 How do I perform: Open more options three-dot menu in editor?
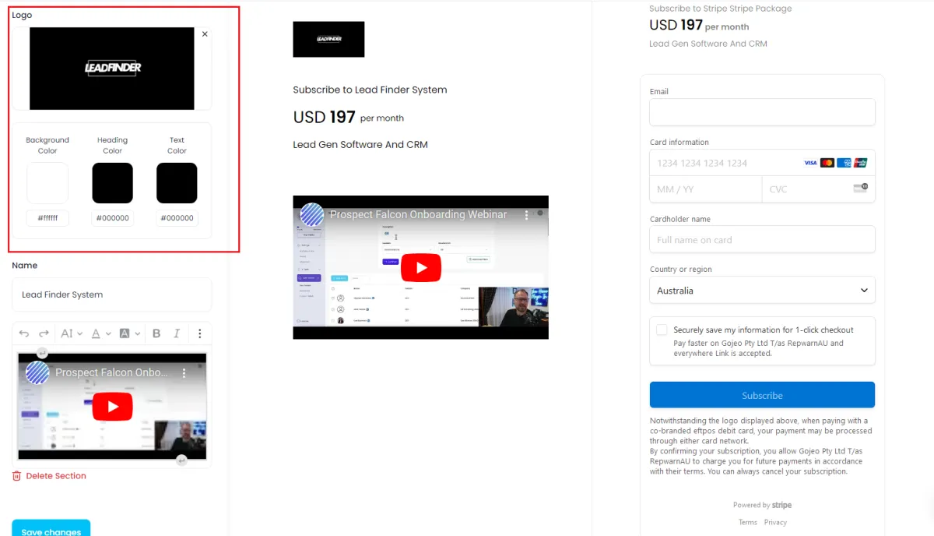tap(200, 333)
